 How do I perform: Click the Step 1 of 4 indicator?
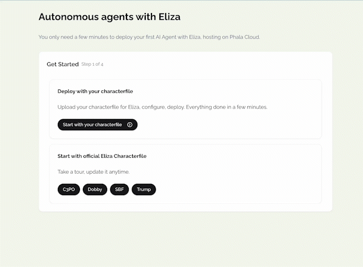pos(92,64)
